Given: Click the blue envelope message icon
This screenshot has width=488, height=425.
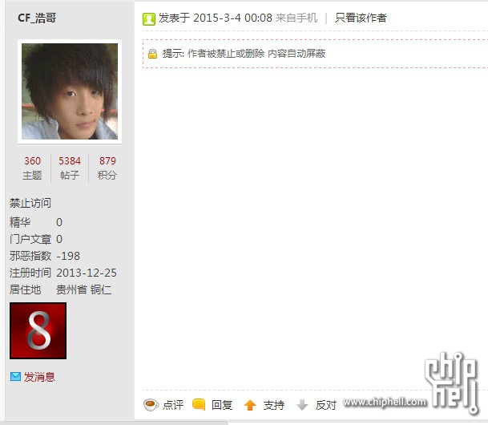Looking at the screenshot, I should [15, 377].
